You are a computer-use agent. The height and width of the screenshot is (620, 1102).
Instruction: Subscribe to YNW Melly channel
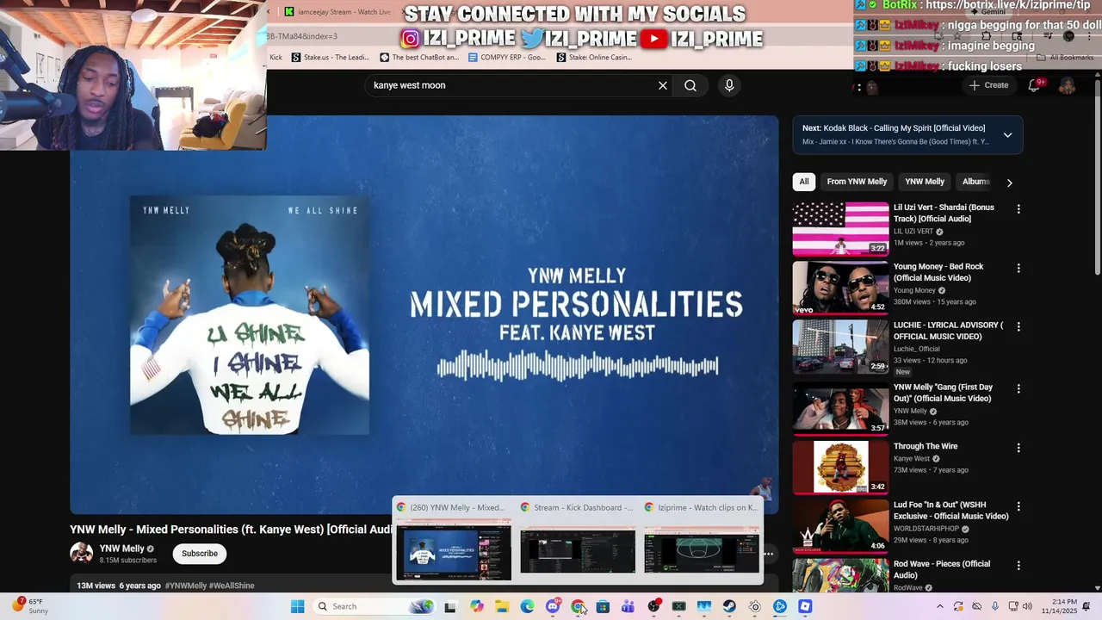[x=200, y=554]
